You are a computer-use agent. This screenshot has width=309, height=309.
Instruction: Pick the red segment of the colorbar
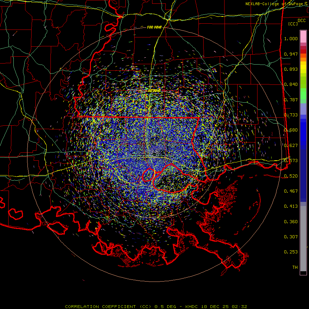click(303, 51)
